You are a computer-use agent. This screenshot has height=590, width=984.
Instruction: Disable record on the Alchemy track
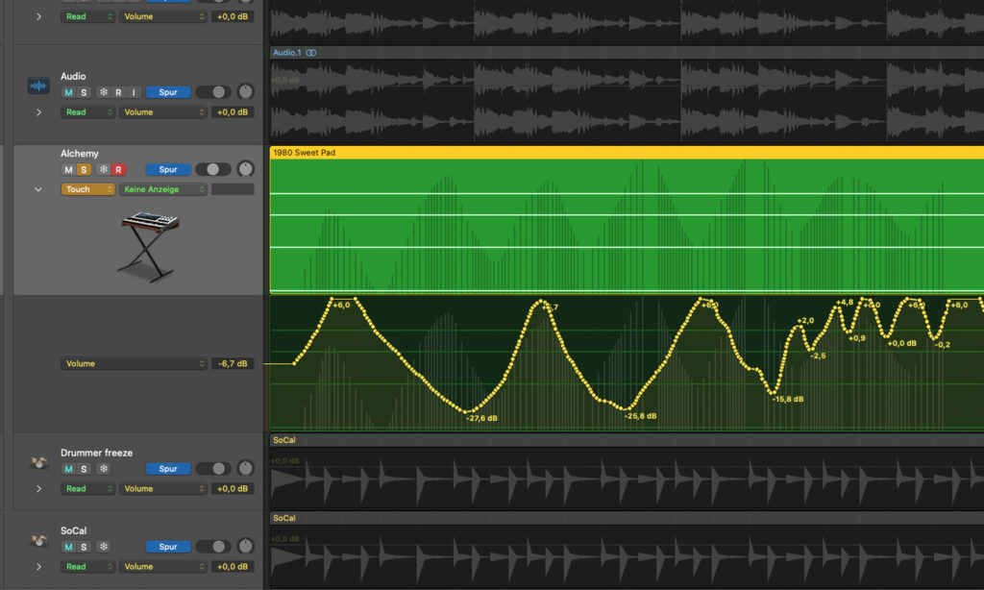[x=118, y=169]
